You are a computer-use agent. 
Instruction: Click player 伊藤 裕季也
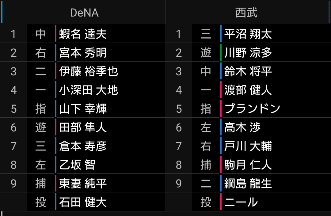click(89, 71)
